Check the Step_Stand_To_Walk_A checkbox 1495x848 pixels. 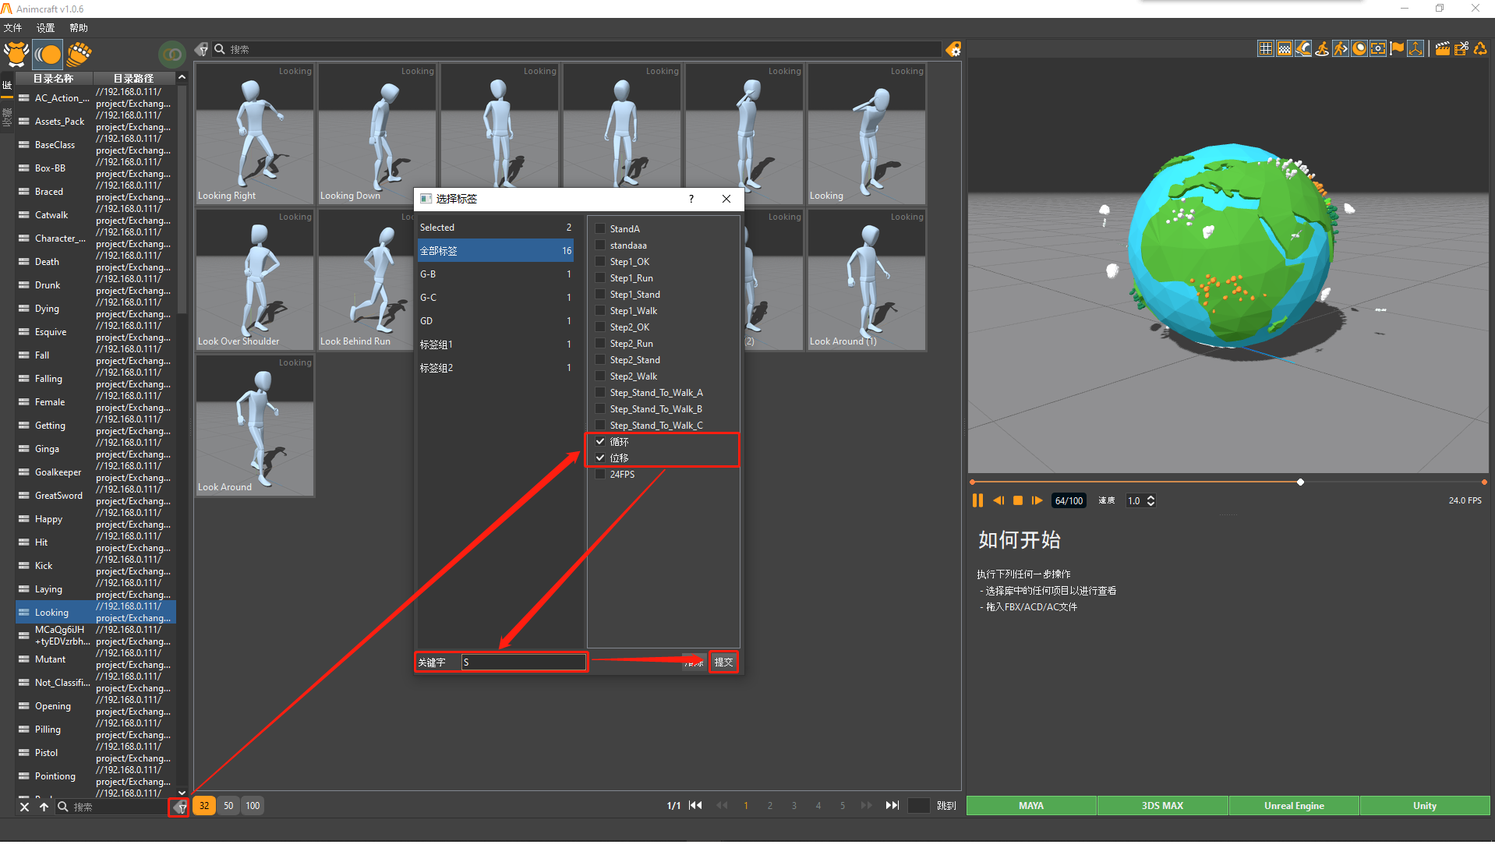pos(600,392)
